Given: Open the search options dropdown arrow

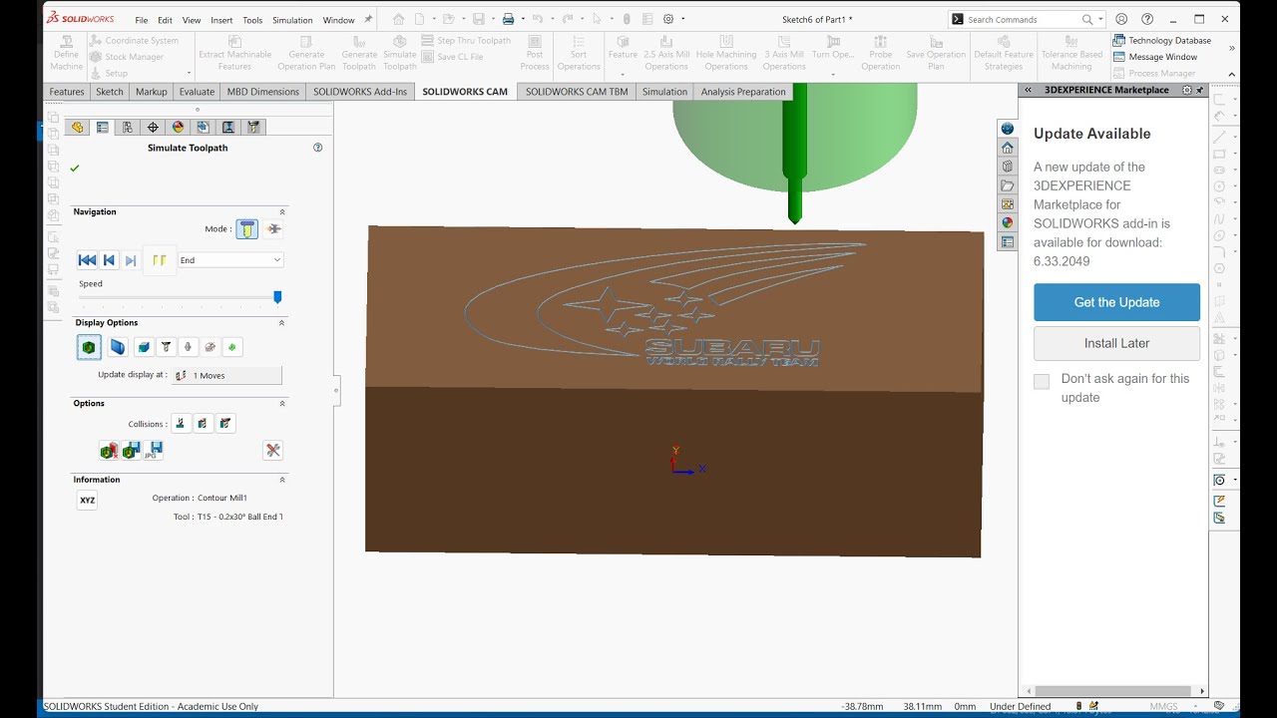Looking at the screenshot, I should tap(1100, 19).
